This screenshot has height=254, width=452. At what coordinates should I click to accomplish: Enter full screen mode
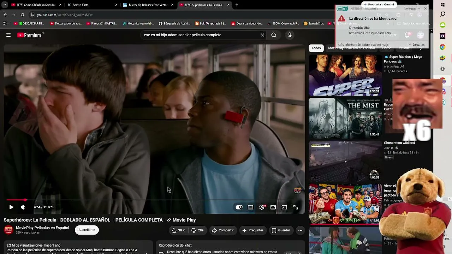296,207
